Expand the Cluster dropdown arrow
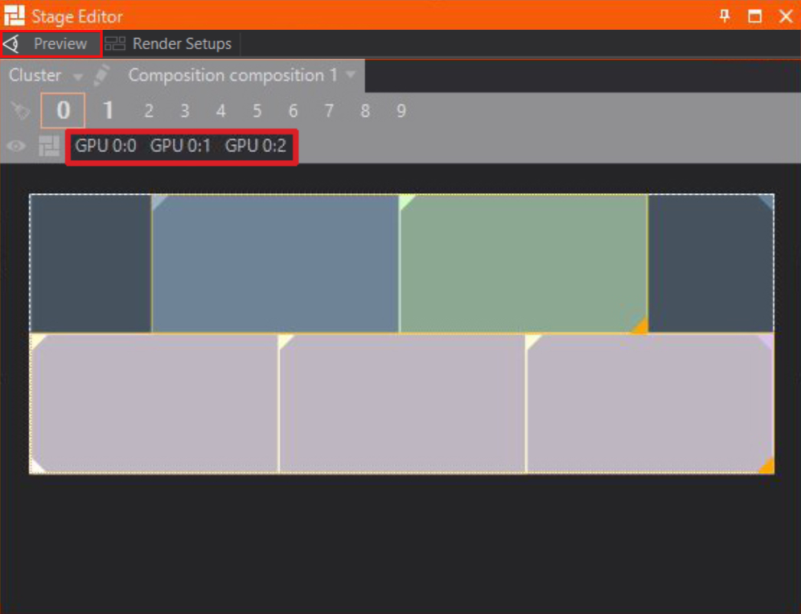Screen dimensions: 801x614 [x=77, y=76]
